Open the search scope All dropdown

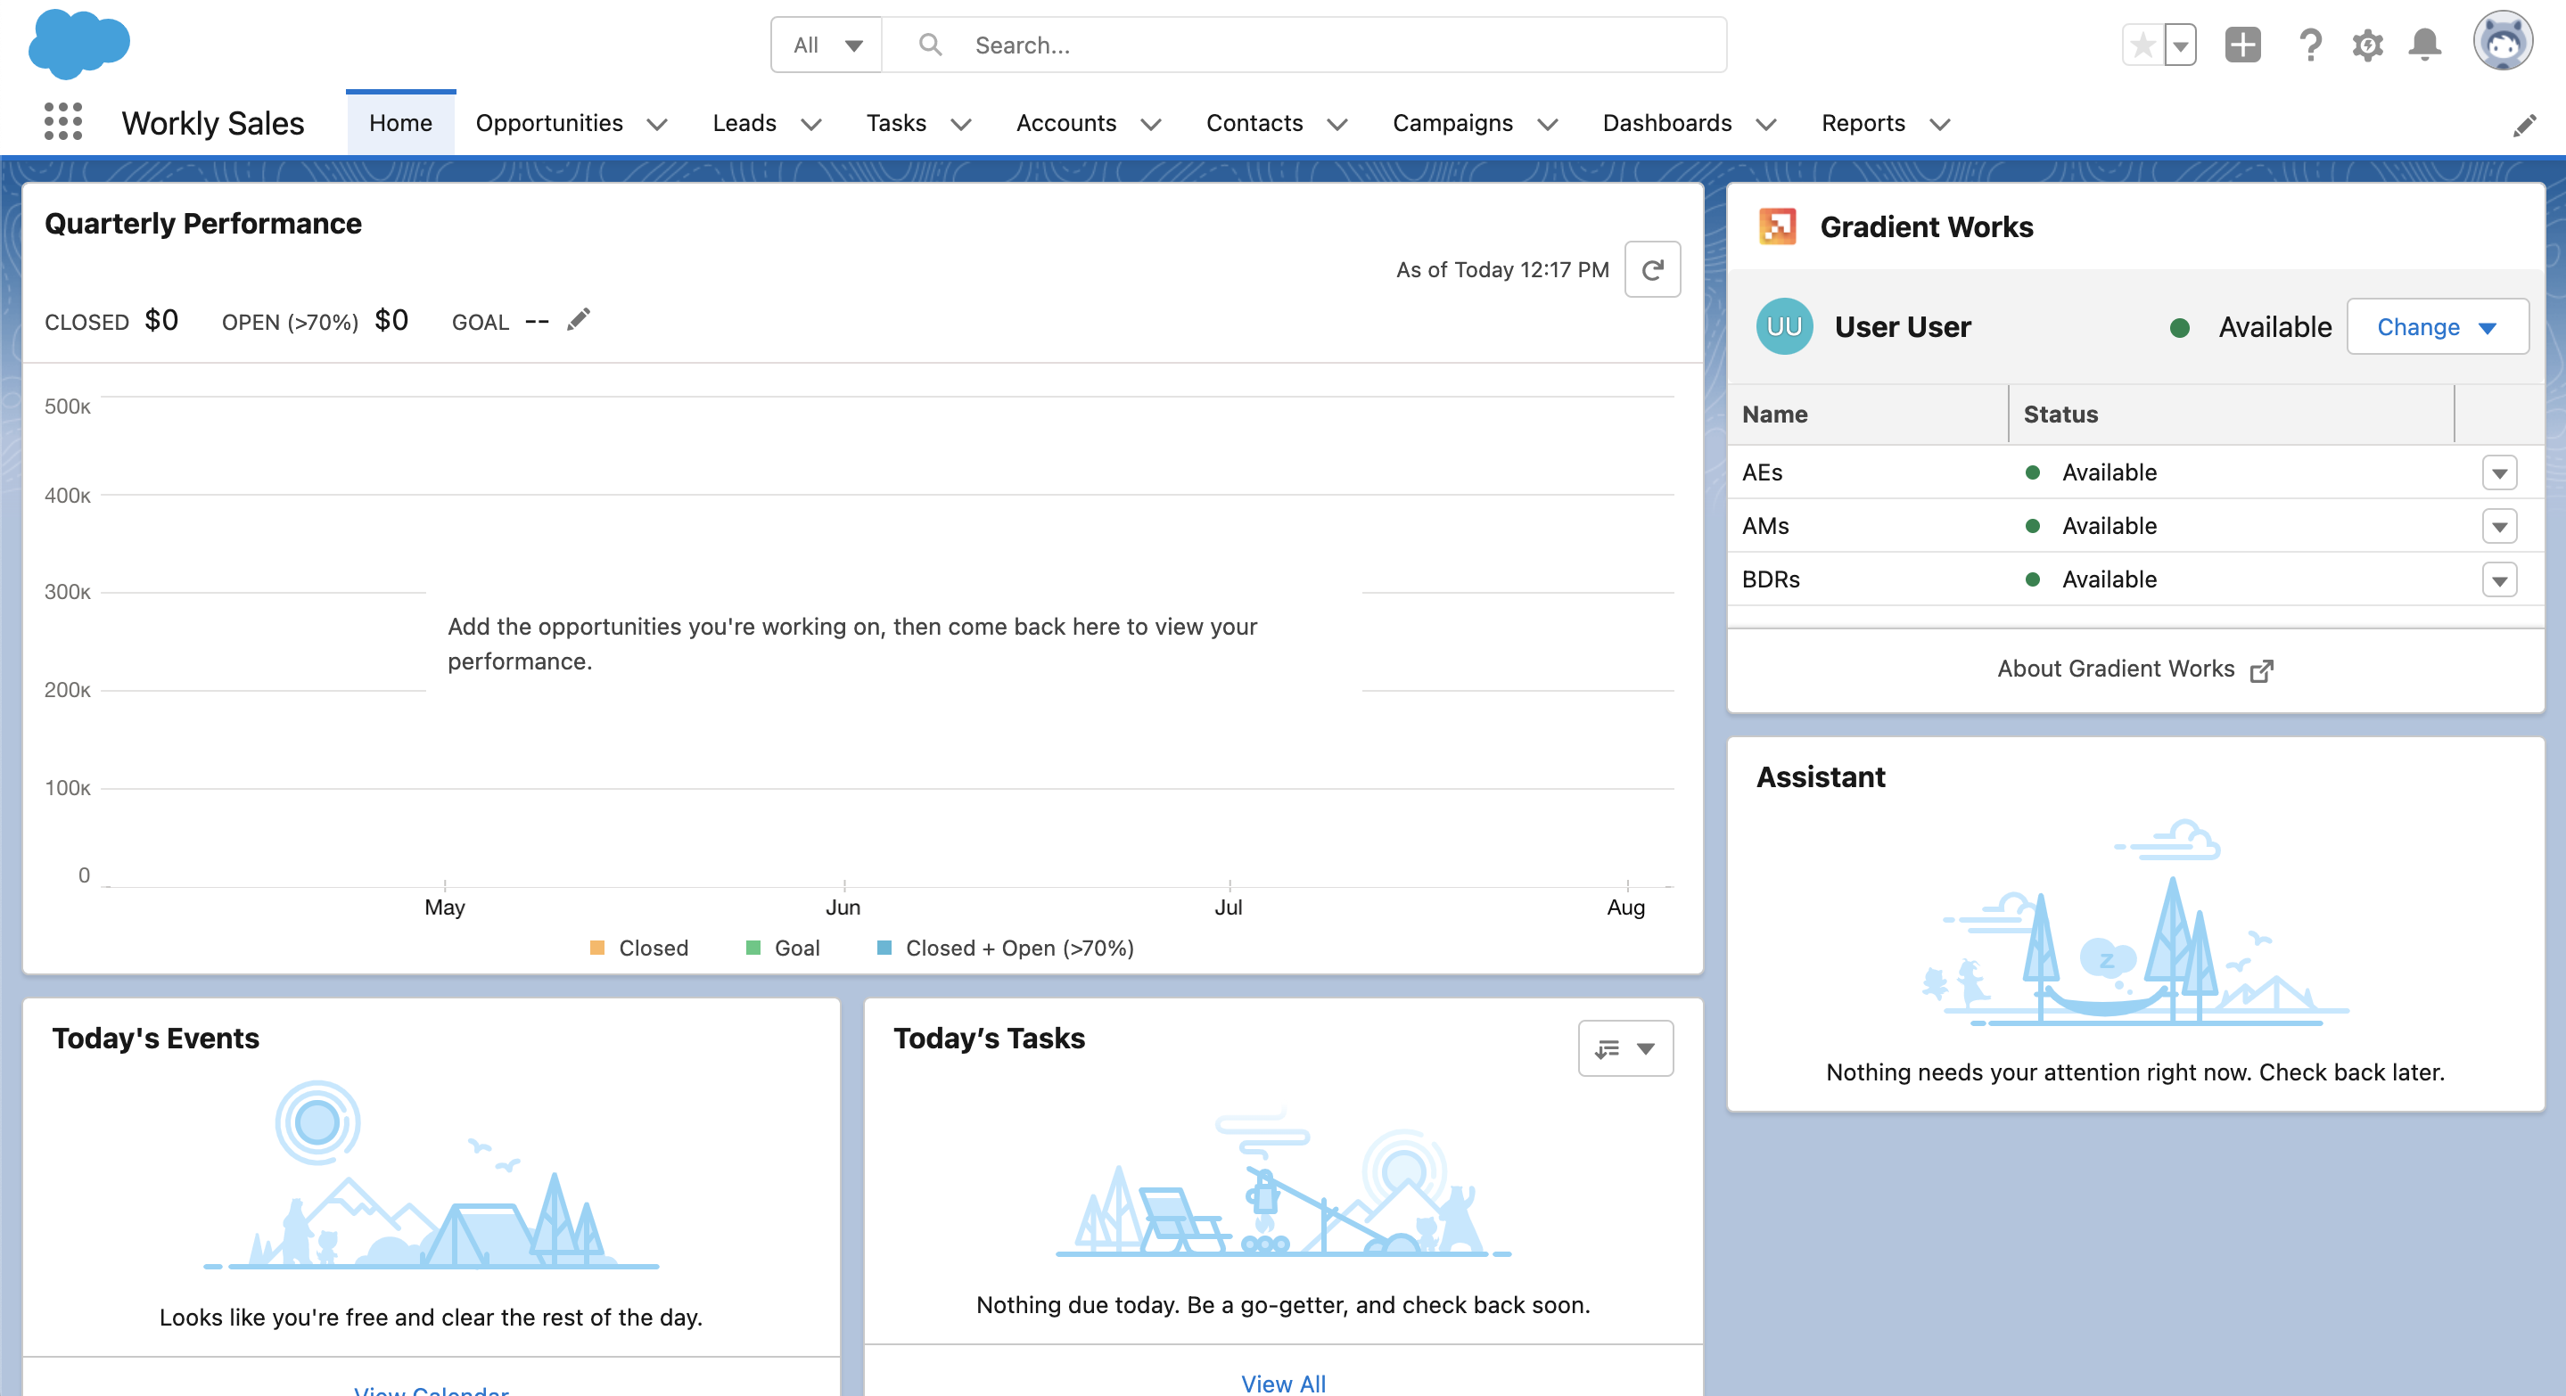pos(827,45)
